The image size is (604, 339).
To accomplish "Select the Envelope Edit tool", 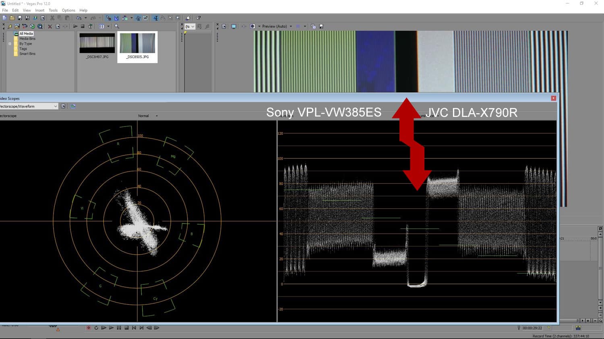I will pyautogui.click(x=163, y=18).
